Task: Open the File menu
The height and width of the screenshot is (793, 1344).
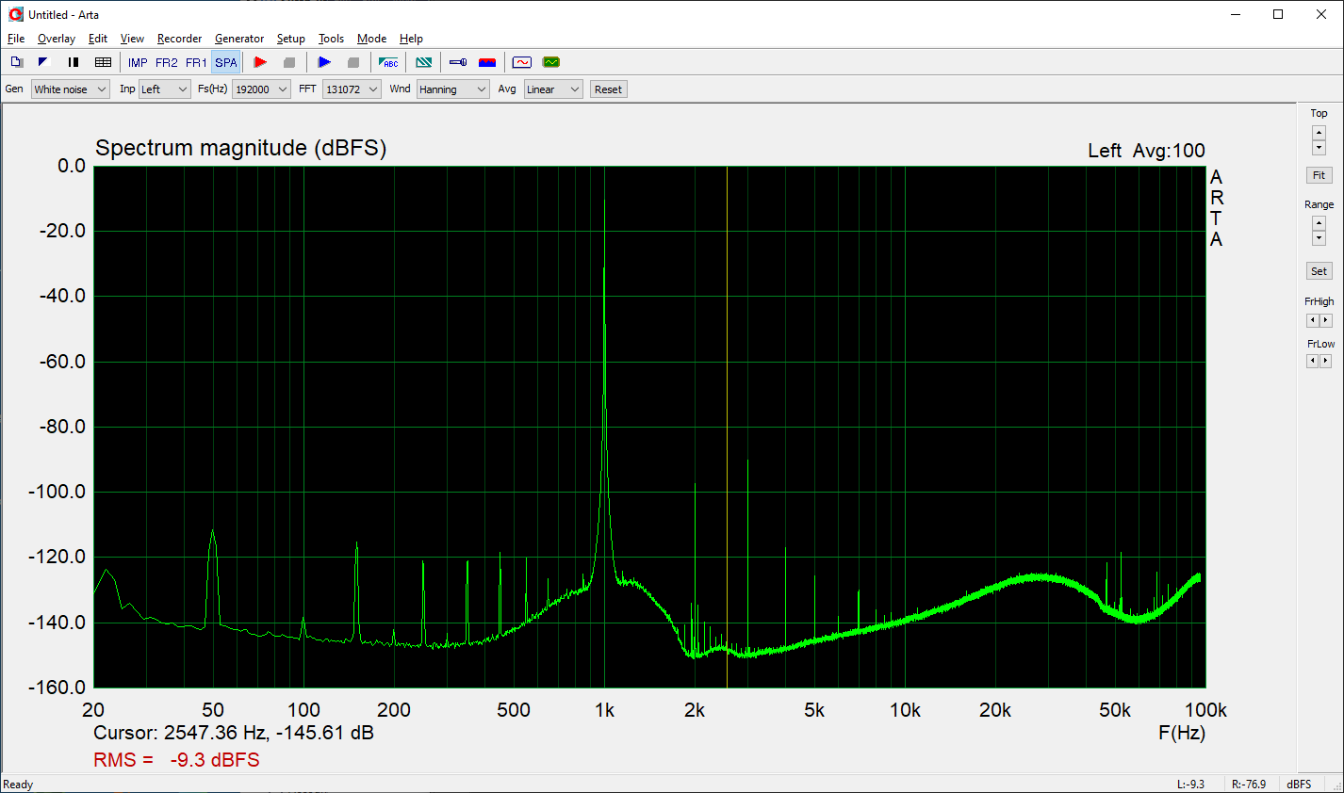Action: [x=16, y=39]
